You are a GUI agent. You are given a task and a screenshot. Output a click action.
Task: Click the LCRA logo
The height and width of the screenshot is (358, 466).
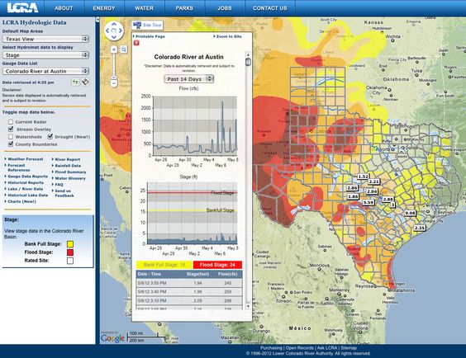22,7
